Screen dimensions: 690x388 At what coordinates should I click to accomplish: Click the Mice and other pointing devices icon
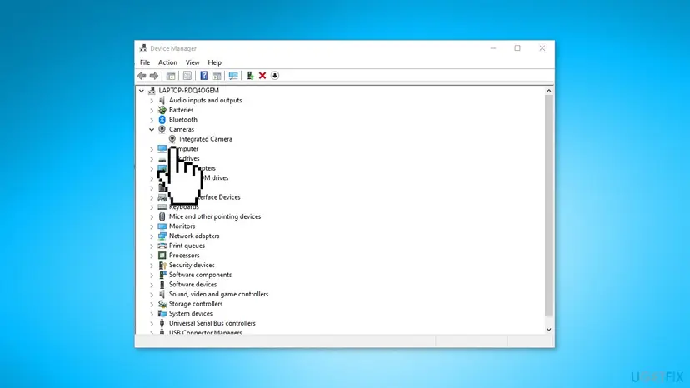pos(162,216)
